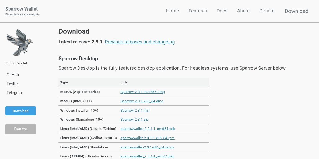Download the amd64.deb Ubuntu/Debian package
The image size is (319, 159).
tap(148, 129)
